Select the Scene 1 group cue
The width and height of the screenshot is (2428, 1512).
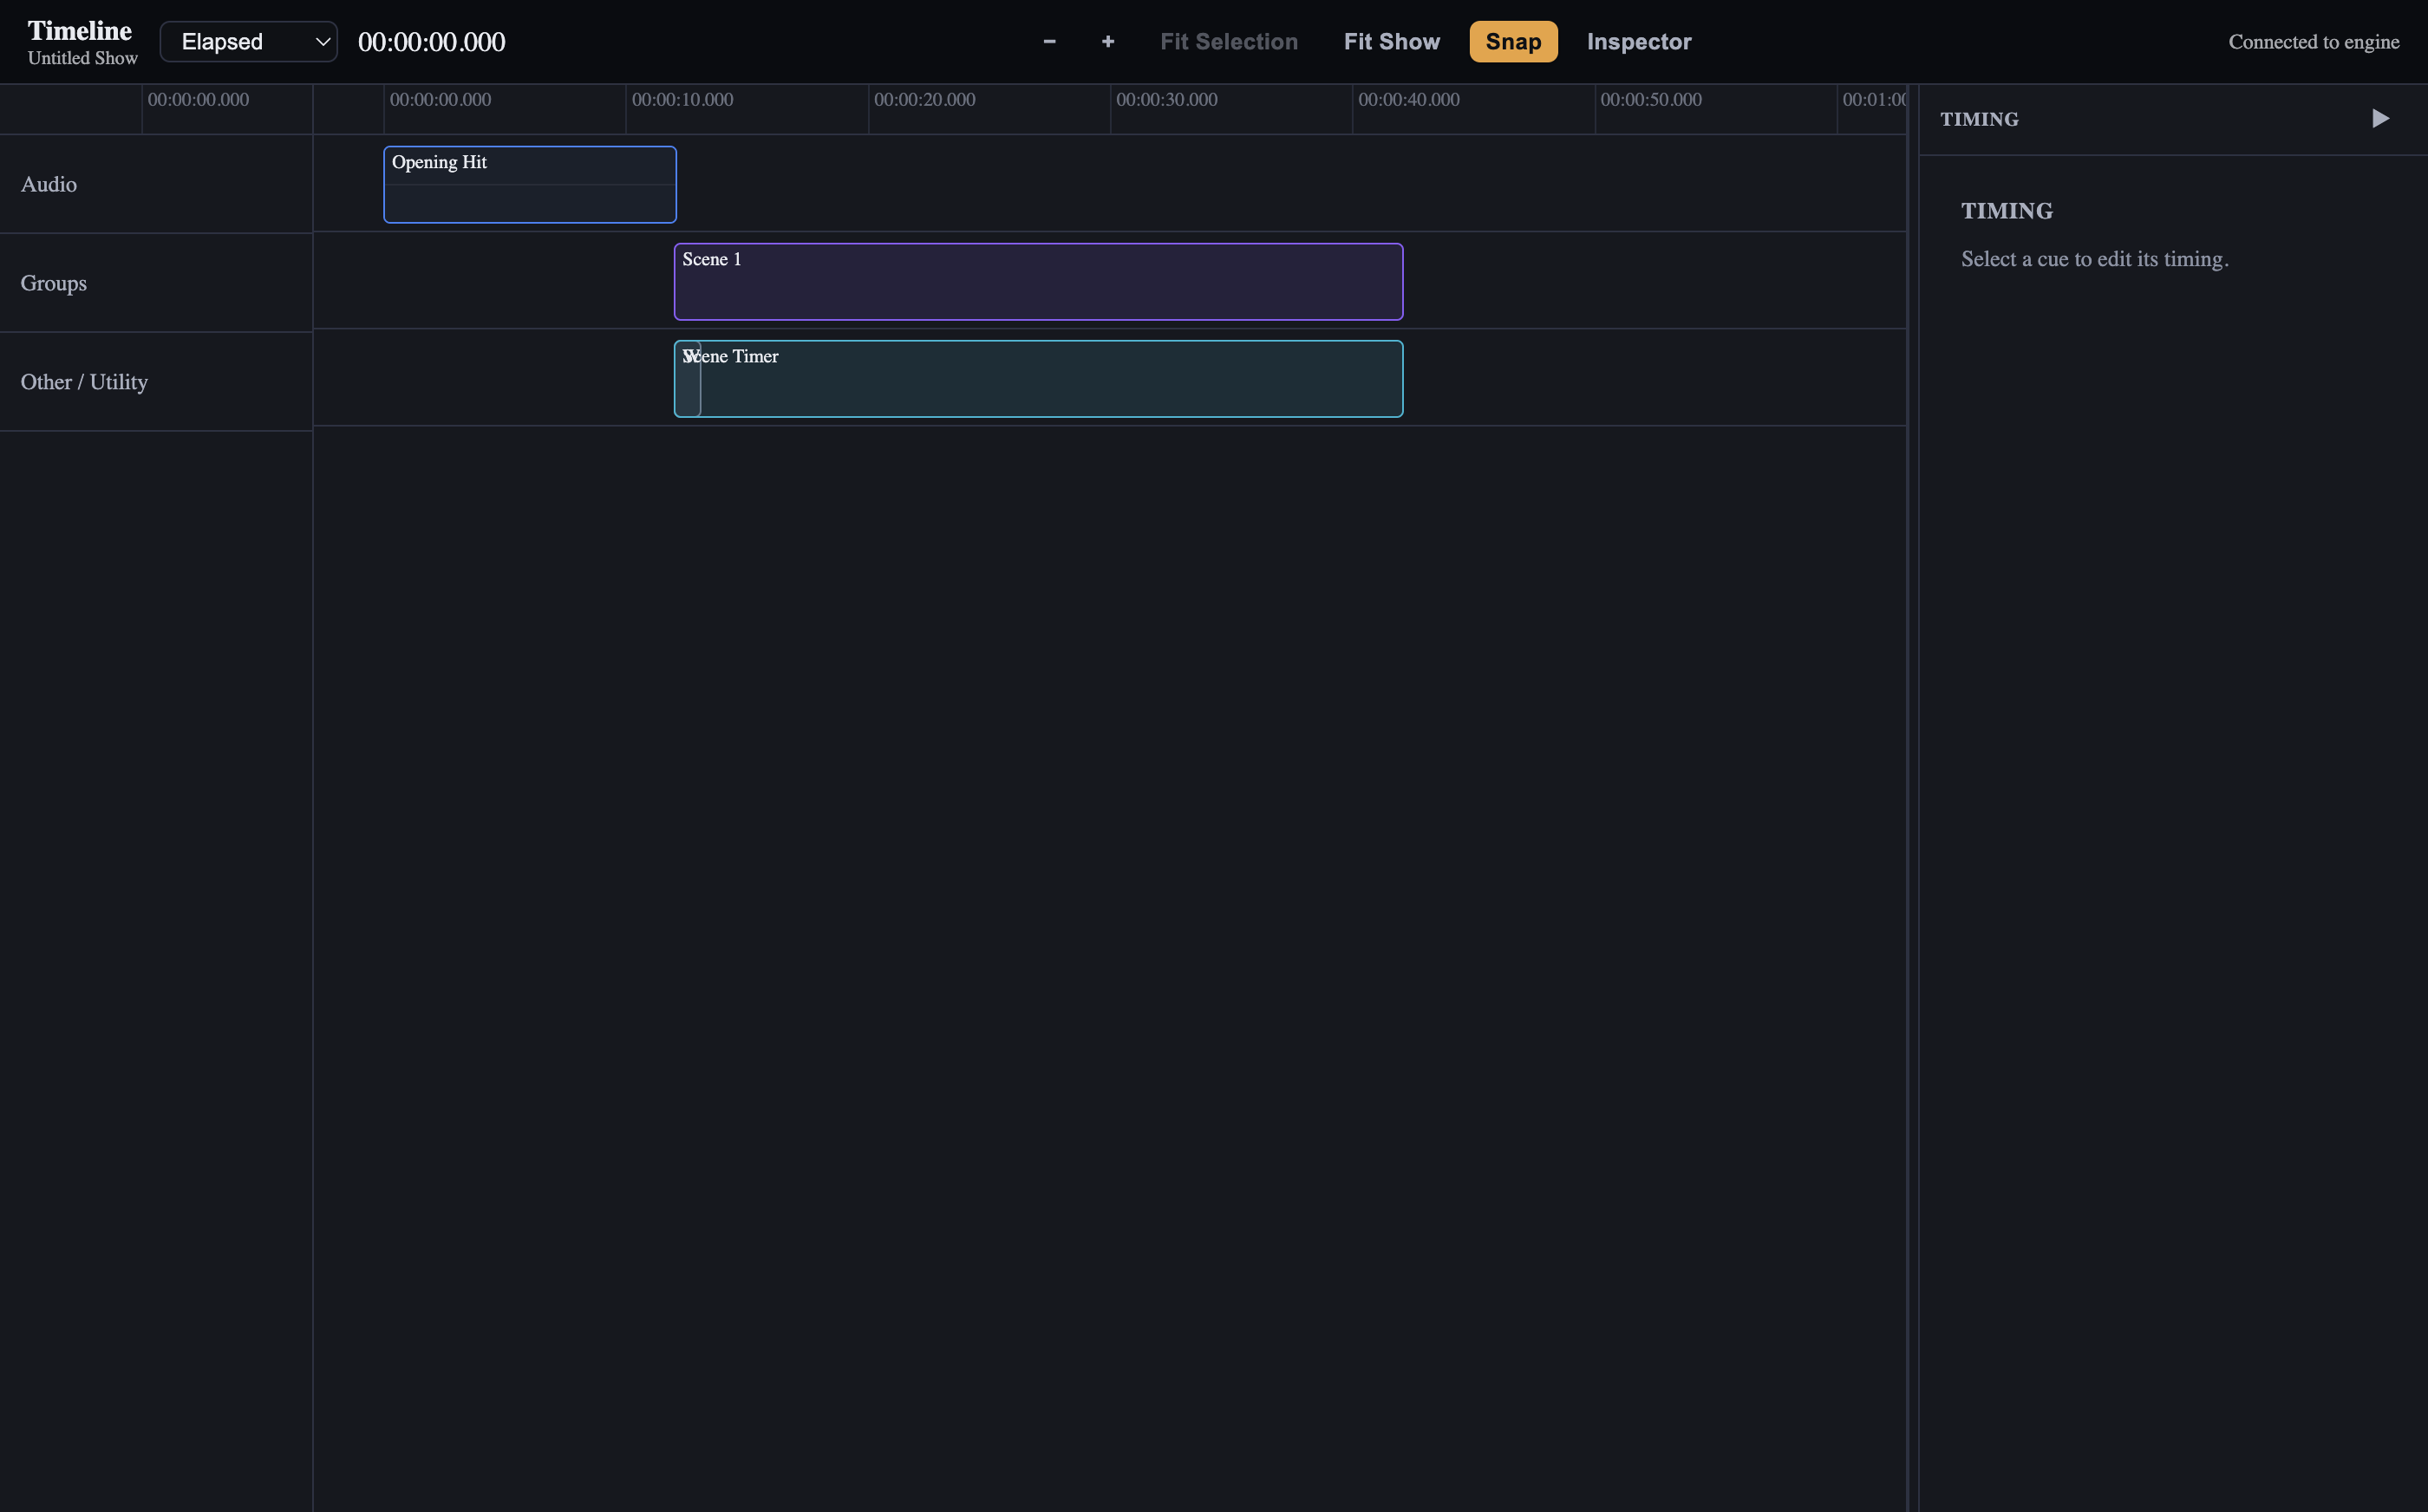(1038, 281)
